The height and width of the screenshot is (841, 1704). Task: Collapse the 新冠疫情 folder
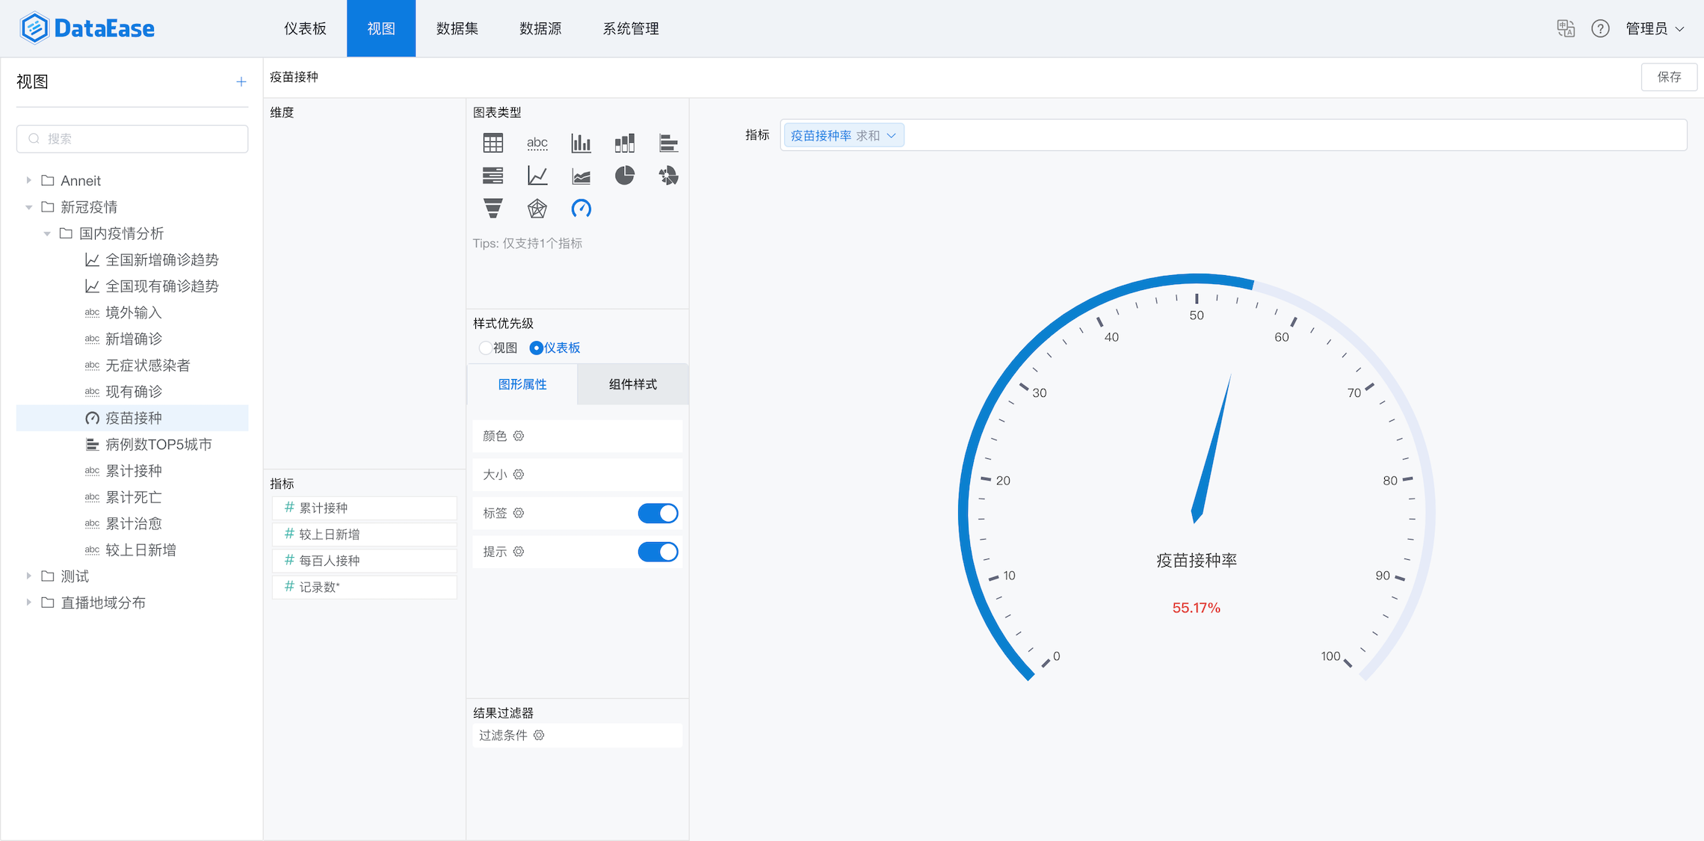[28, 207]
